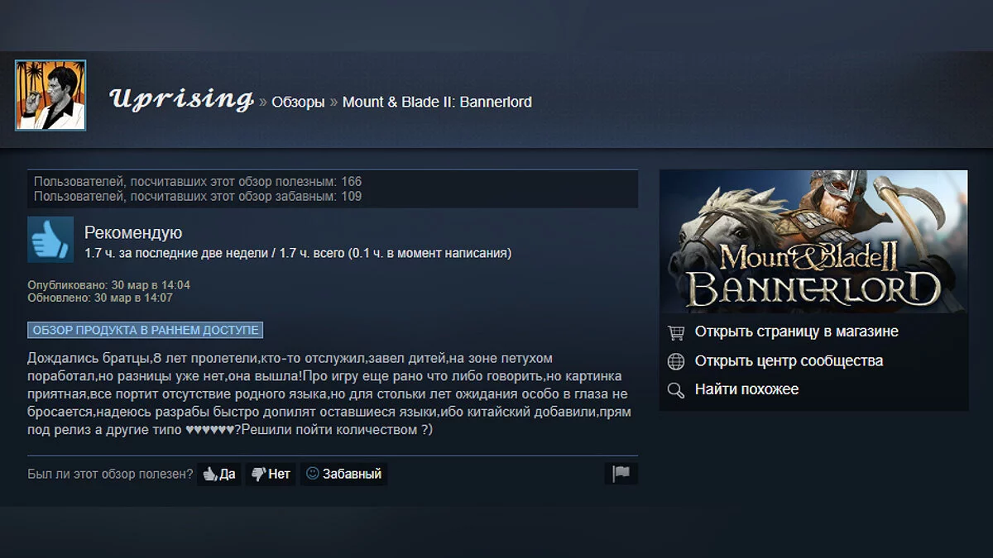Go to Обзоры breadcrumb

coord(298,103)
